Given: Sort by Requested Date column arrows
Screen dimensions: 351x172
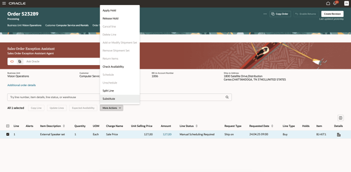Looking at the screenshot, I should click(272, 126).
